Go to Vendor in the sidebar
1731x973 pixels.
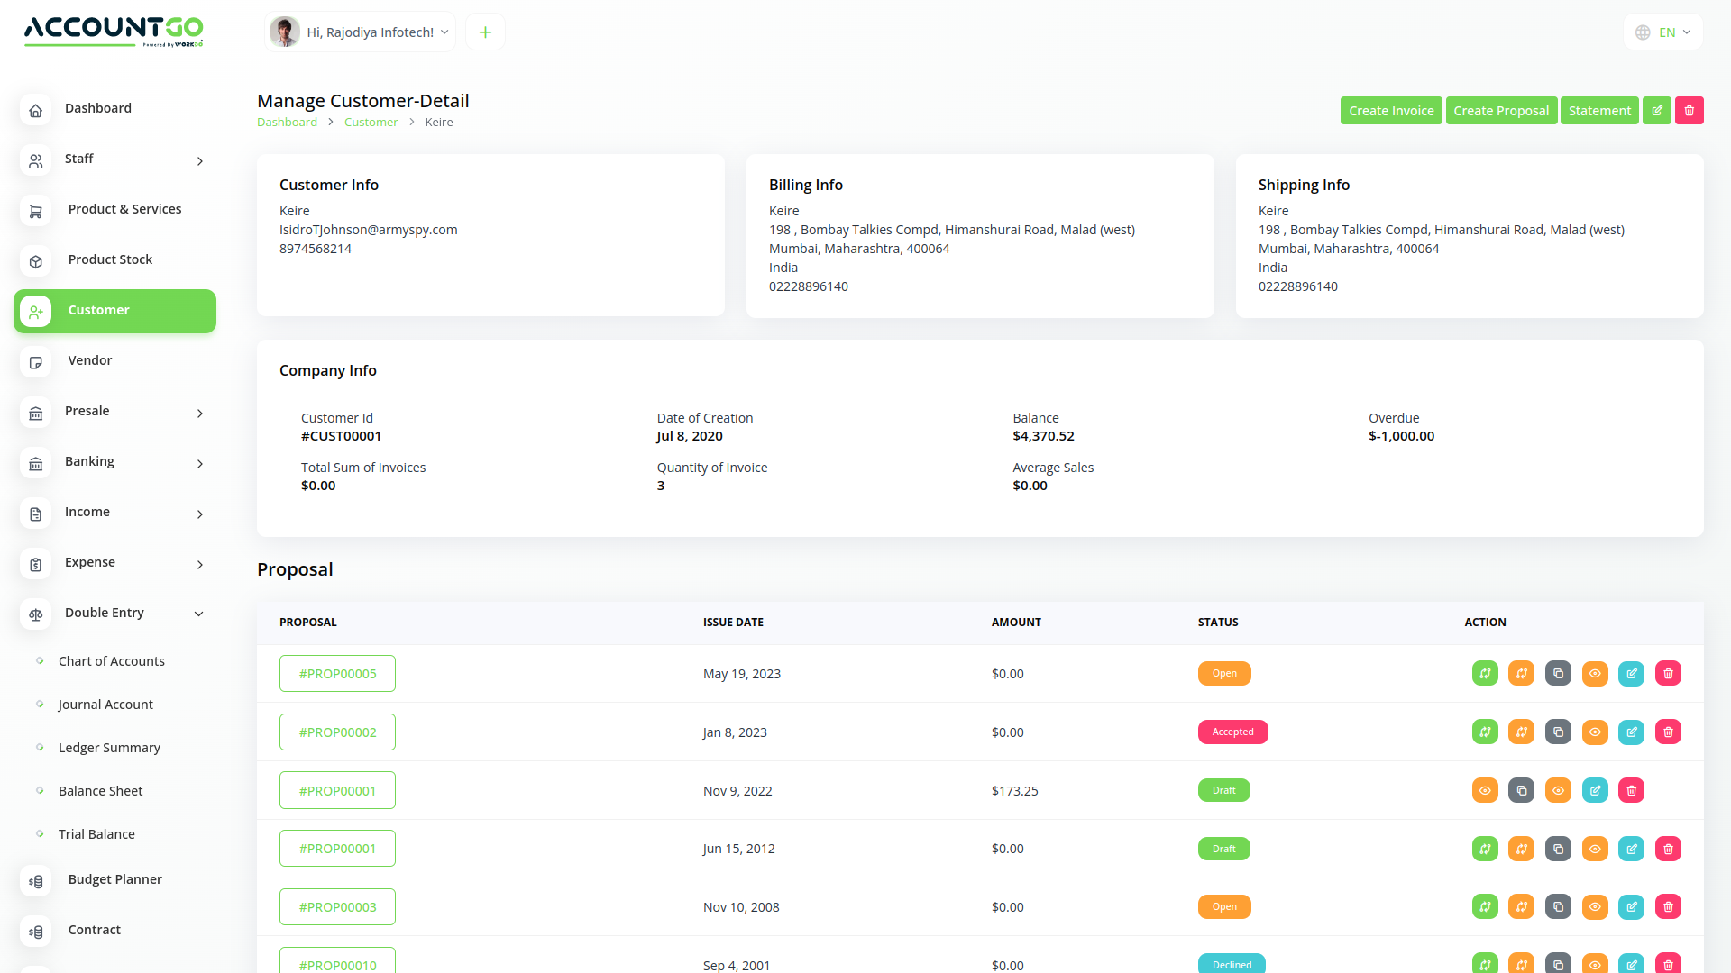tap(90, 360)
